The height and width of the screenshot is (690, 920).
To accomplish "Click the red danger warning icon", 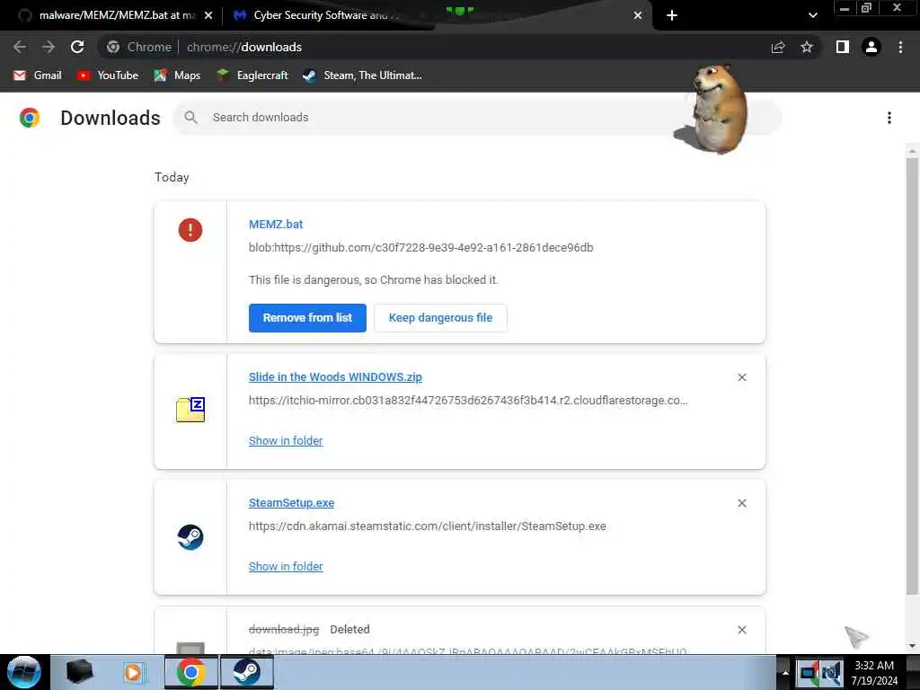I will point(190,230).
